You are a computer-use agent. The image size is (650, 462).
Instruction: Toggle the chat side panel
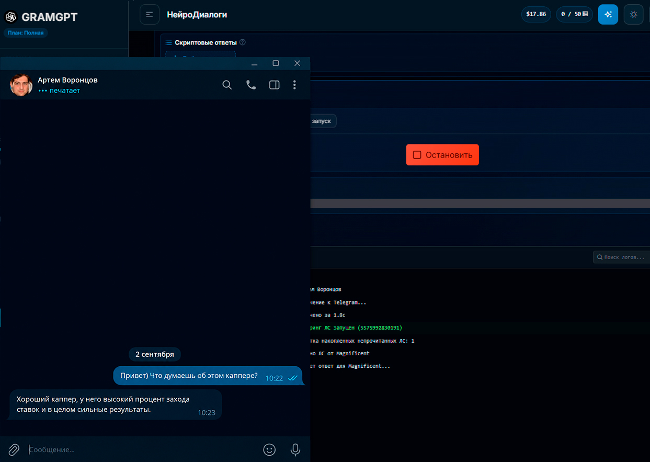tap(274, 85)
